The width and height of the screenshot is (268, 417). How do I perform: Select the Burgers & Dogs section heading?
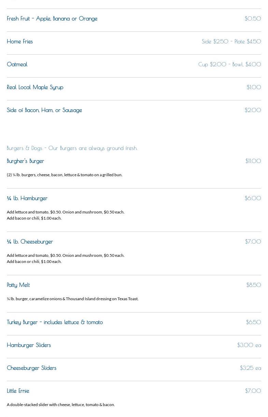72,148
